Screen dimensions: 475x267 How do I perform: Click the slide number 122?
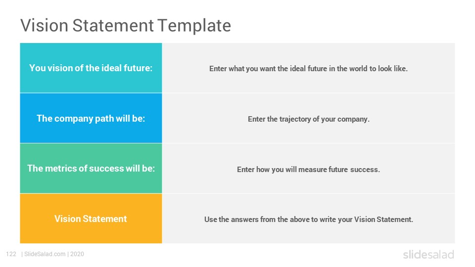(11, 254)
